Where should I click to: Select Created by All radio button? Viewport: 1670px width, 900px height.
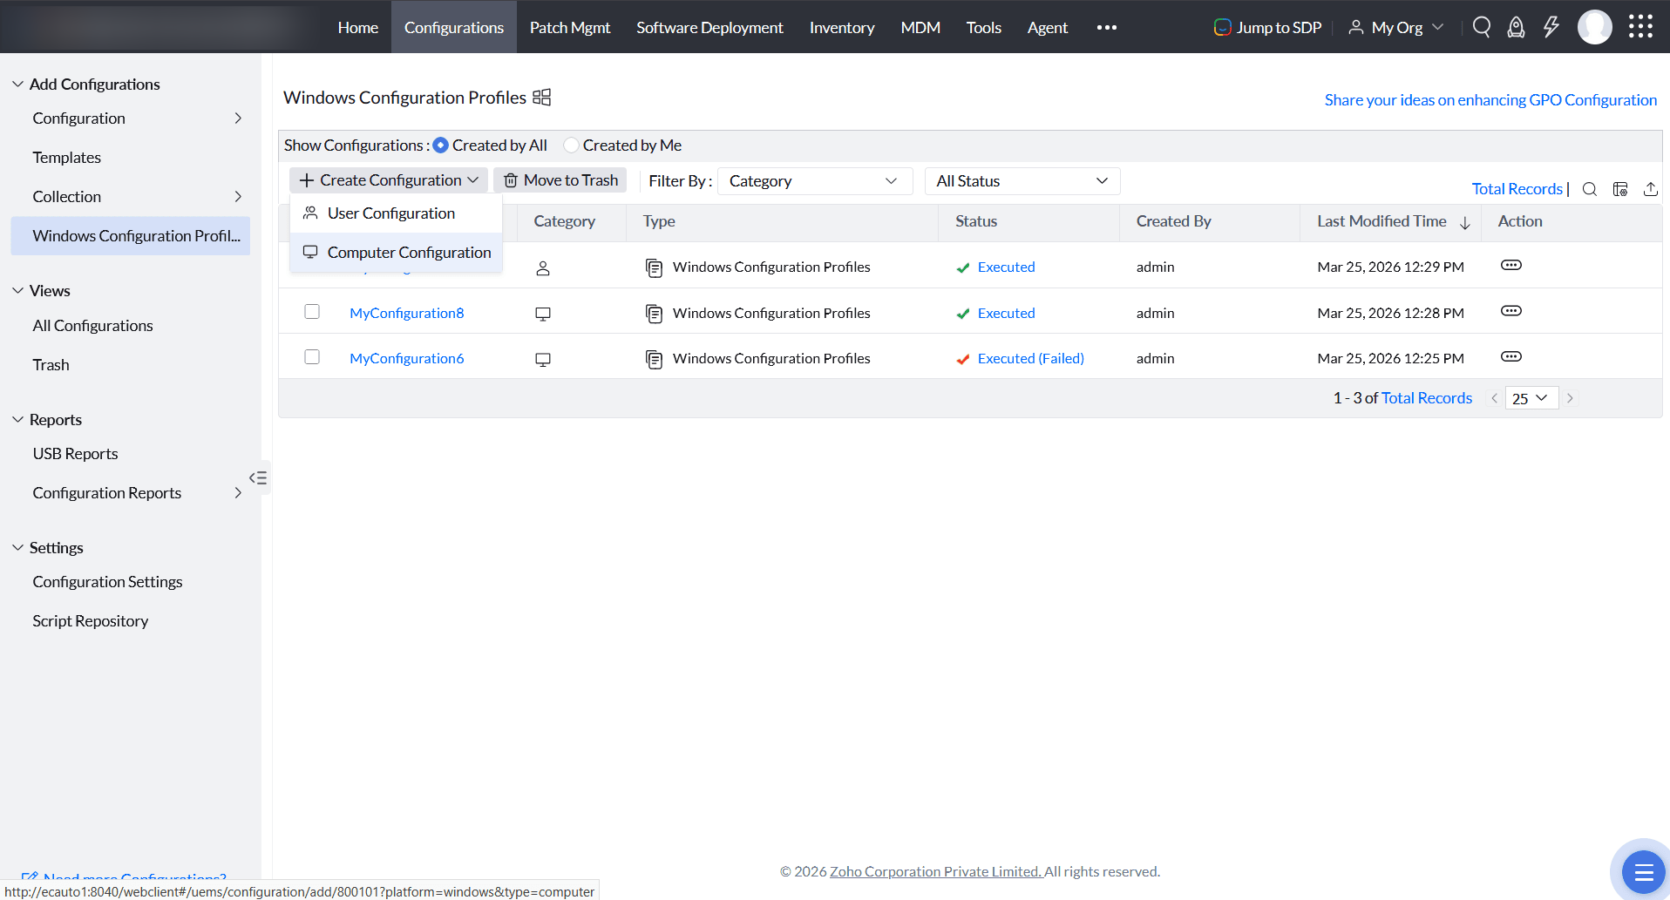pos(441,145)
